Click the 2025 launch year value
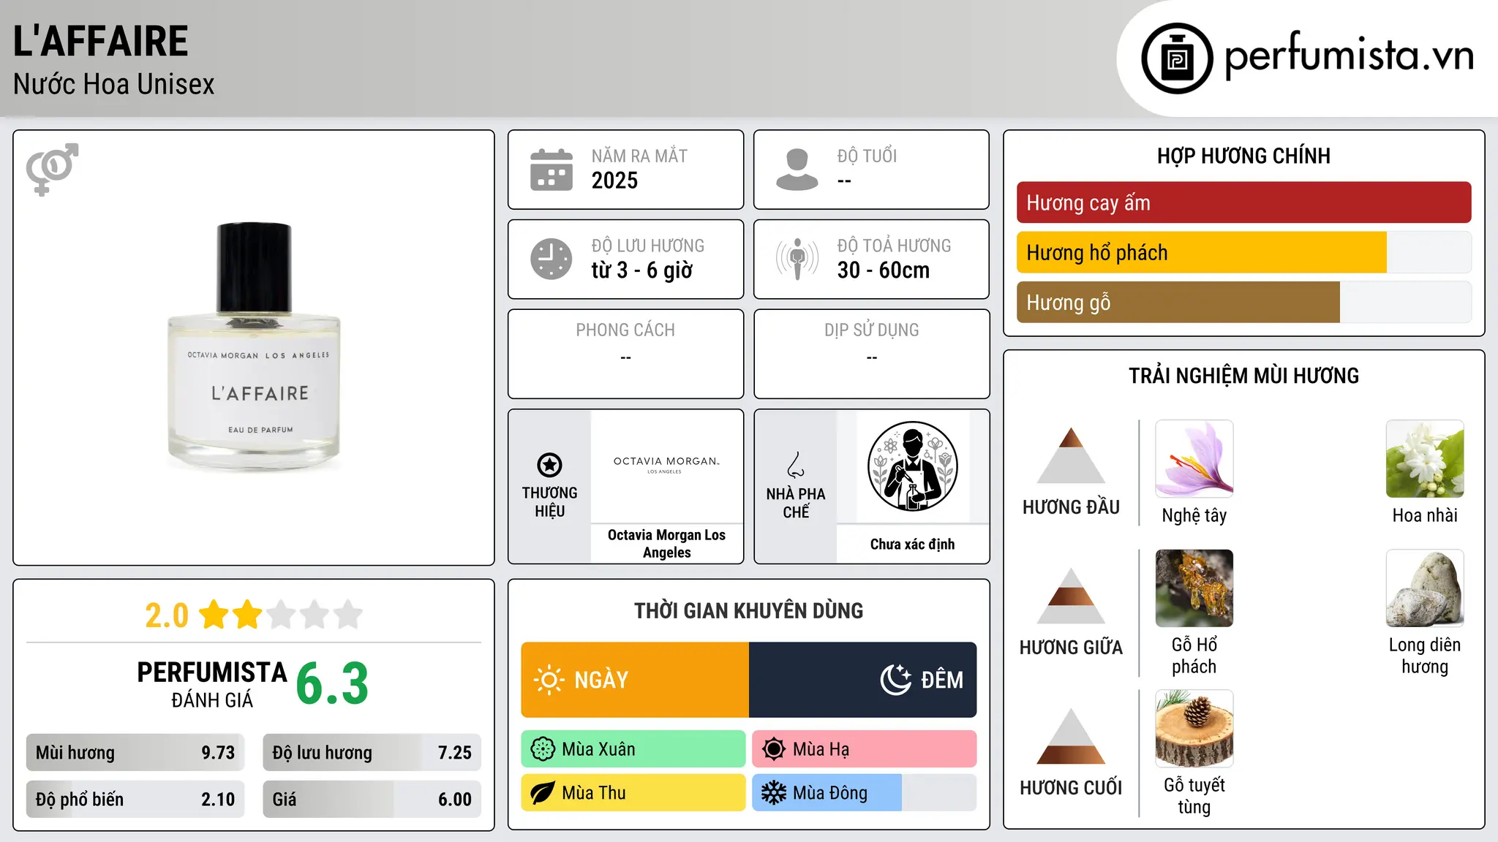 614,181
